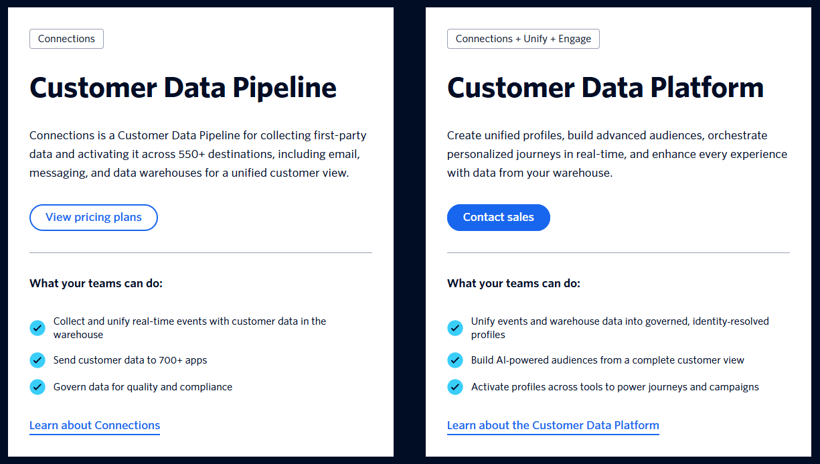Viewport: 820px width, 464px height.
Task: Click 'Activate profiles across tools' feature text
Action: coord(615,387)
